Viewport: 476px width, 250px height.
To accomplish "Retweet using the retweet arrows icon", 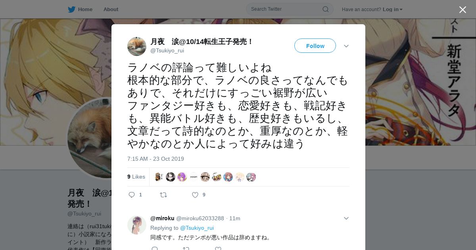I will click(163, 195).
